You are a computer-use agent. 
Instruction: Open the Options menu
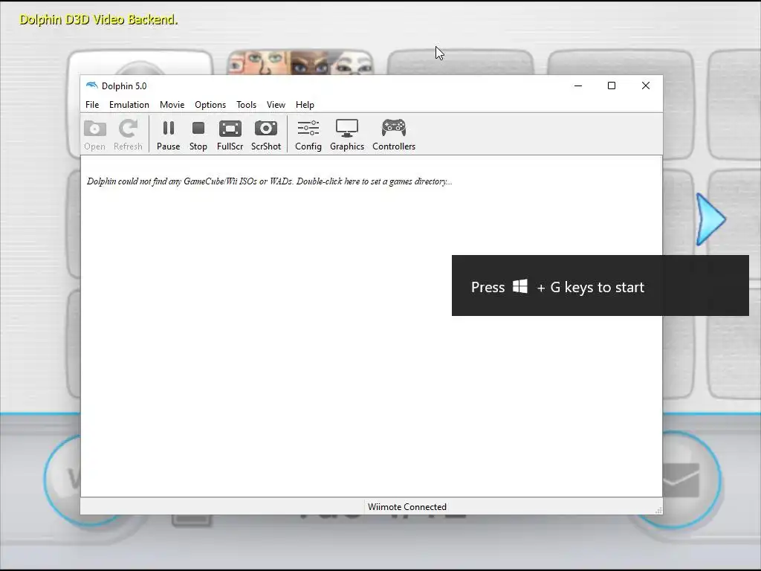tap(210, 104)
